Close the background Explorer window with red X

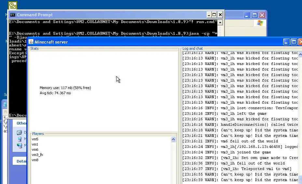pos(262,15)
